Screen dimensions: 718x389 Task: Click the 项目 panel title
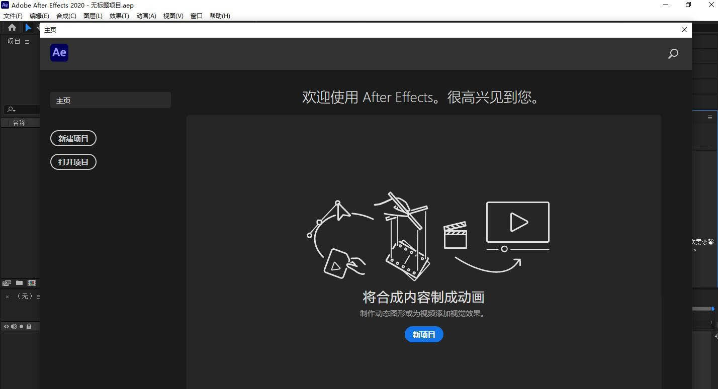coord(14,42)
